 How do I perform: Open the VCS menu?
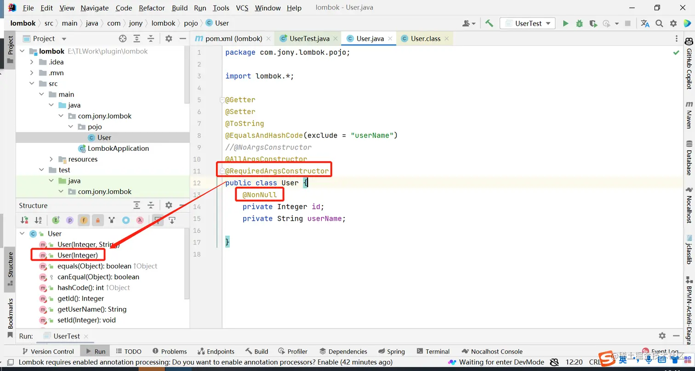[242, 8]
